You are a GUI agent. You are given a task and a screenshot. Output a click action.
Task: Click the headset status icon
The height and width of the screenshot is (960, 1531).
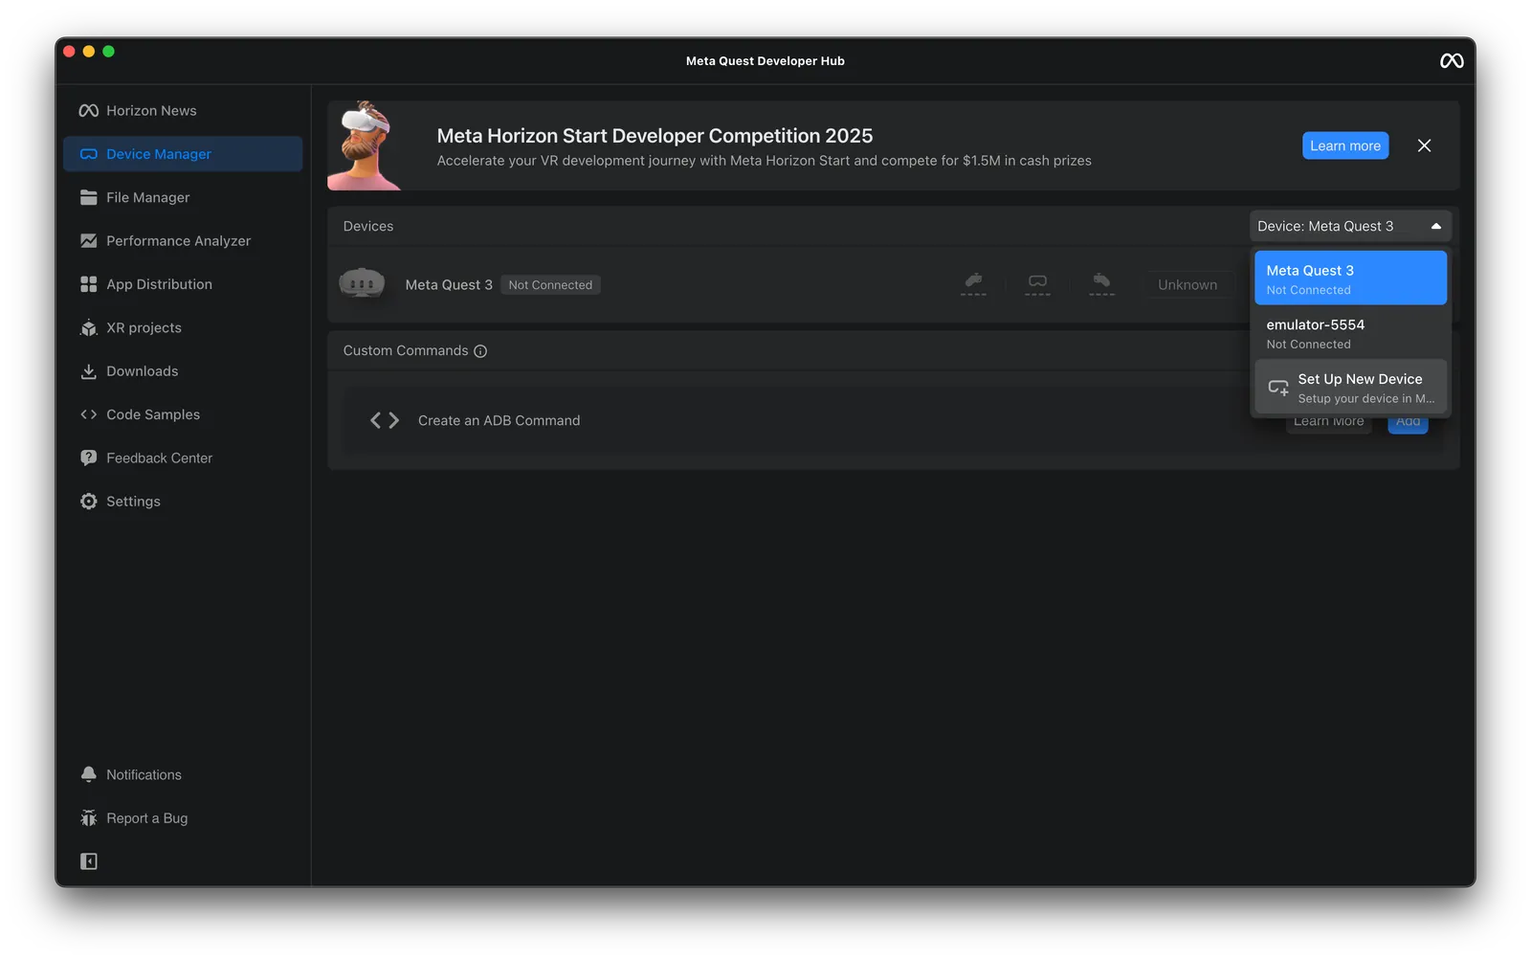1037,284
